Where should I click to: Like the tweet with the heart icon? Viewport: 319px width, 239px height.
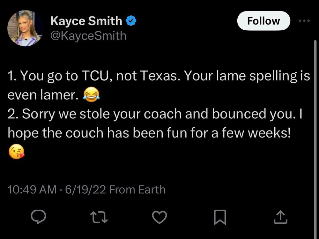pos(159,218)
